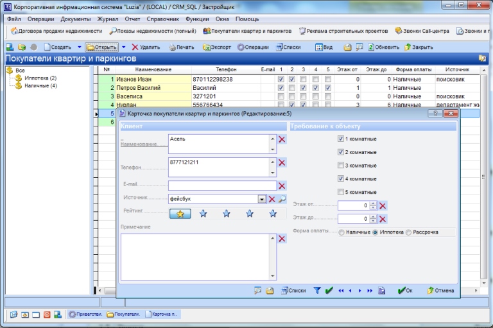This screenshot has height=328, width=493.
Task: Click the grey circle icon in toolbar
Action: (33, 47)
